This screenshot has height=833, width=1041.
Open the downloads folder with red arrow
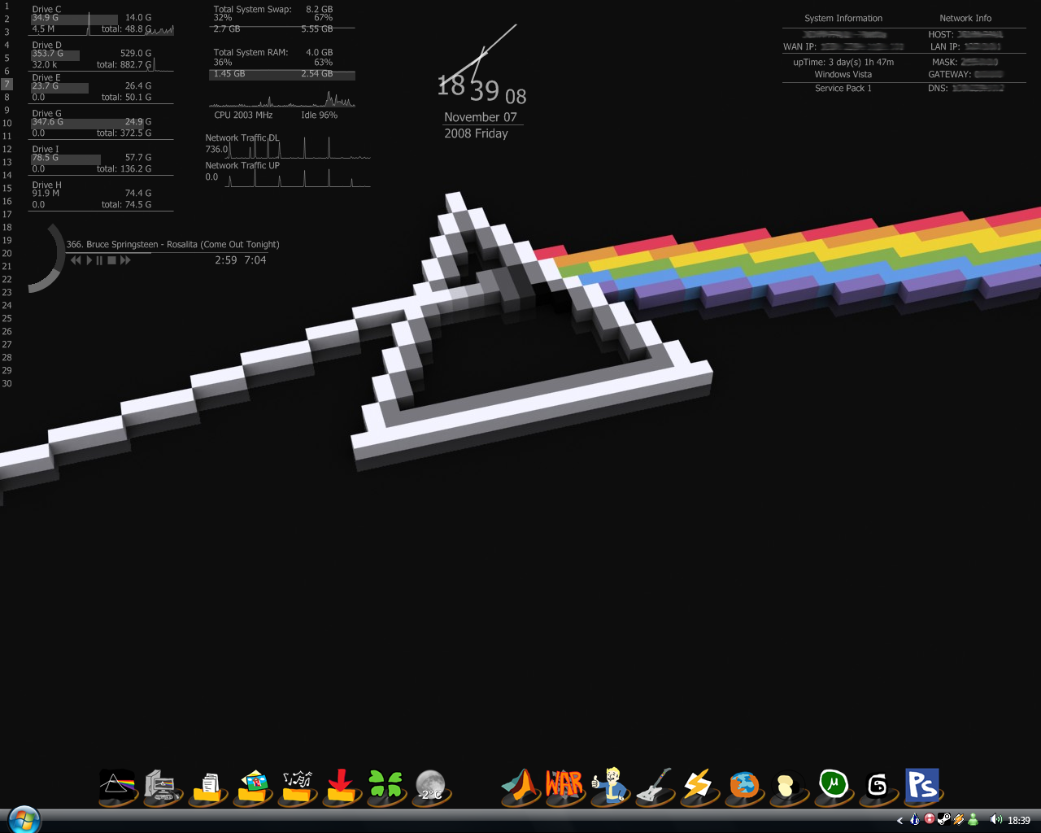pos(342,787)
